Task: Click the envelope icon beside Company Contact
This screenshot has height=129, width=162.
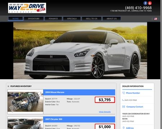Action: point(123,107)
